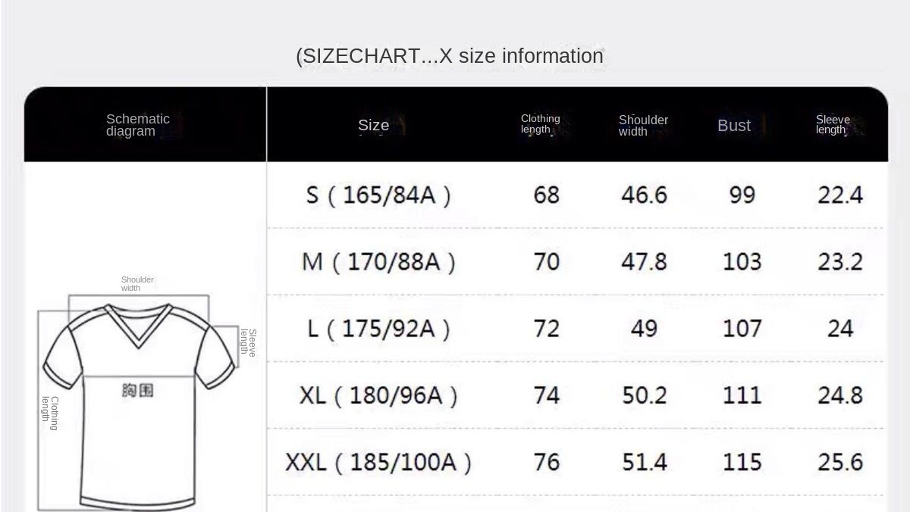The height and width of the screenshot is (512, 910).
Task: Select the Shoulder width column header
Action: [643, 126]
